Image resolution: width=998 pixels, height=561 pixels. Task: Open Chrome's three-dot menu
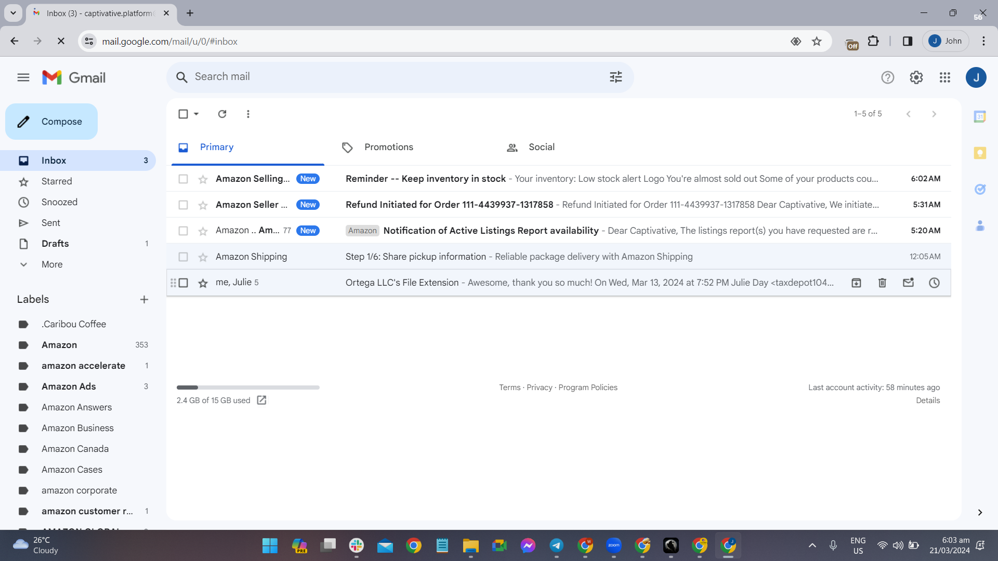coord(983,41)
